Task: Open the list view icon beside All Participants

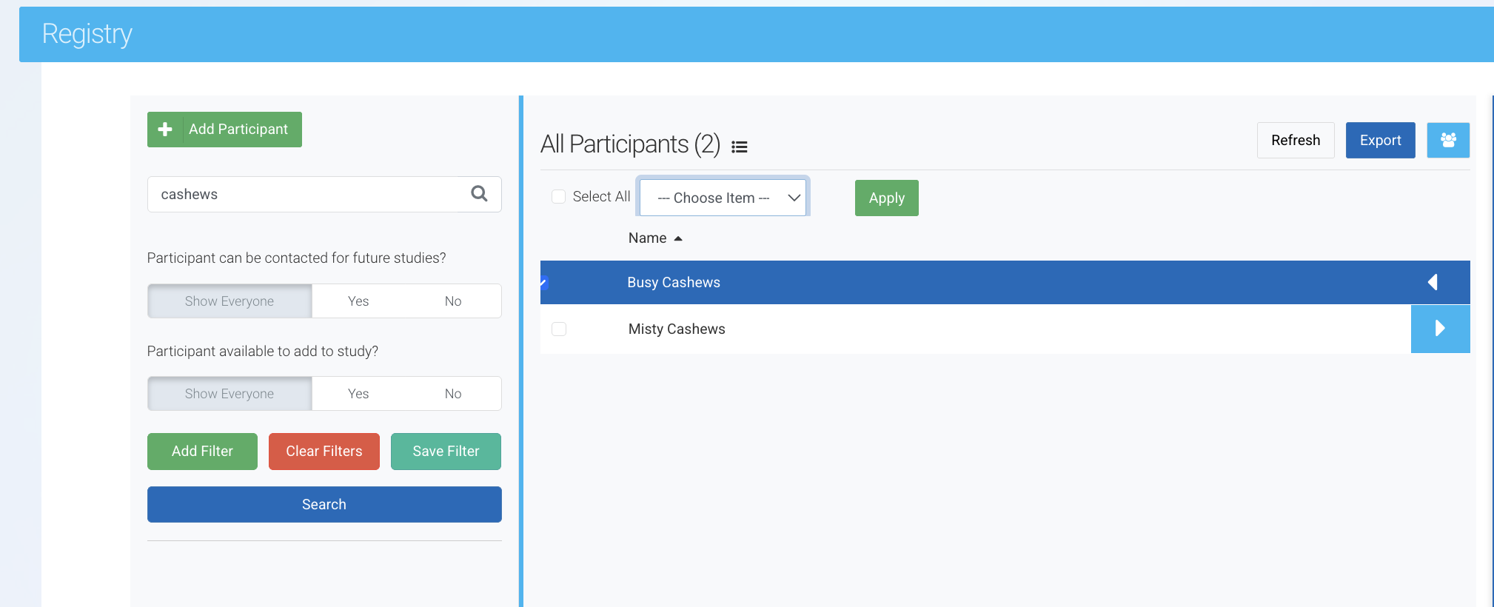Action: click(x=739, y=147)
